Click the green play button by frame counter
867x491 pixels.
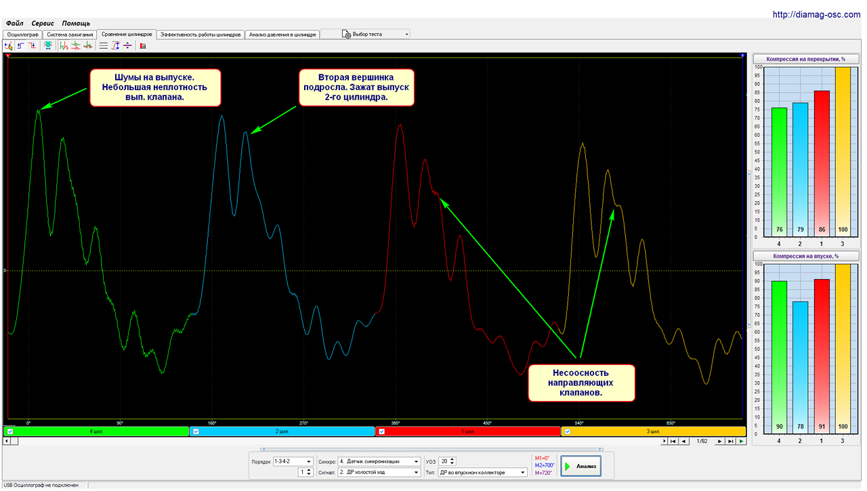click(x=741, y=441)
